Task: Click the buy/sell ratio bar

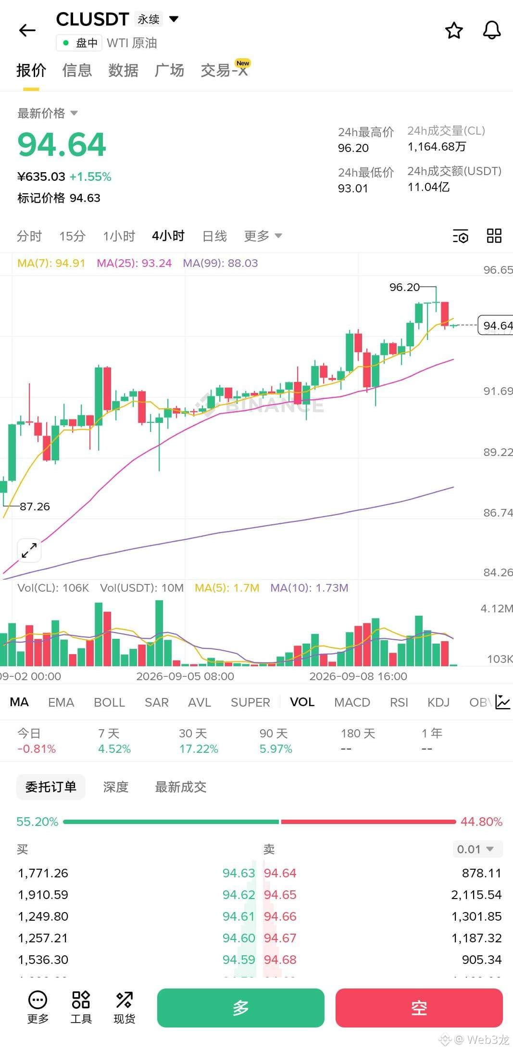Action: (x=259, y=822)
